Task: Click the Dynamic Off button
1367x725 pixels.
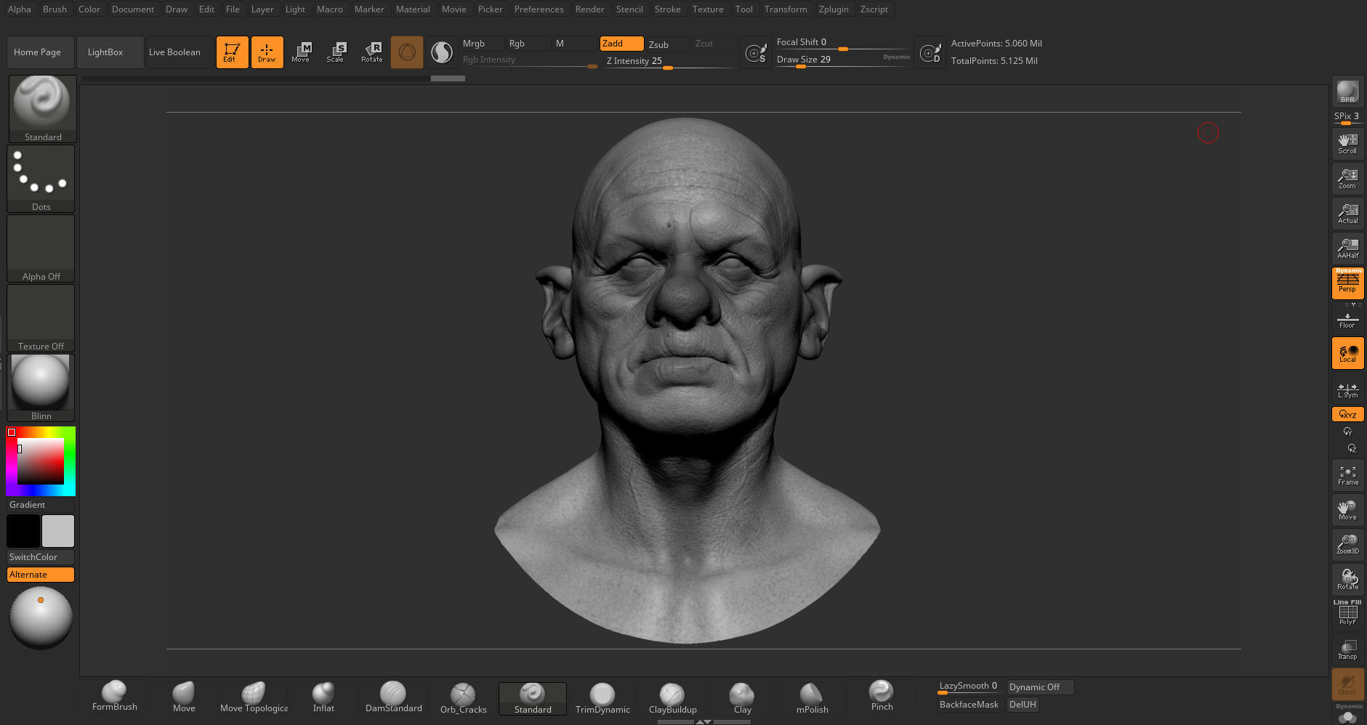Action: tap(1040, 687)
